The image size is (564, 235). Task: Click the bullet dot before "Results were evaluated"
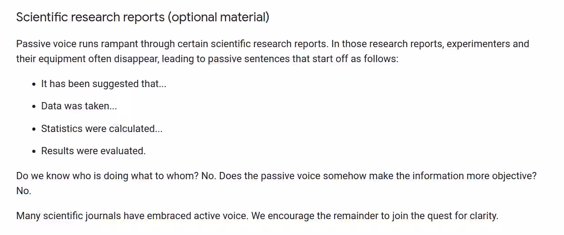point(34,152)
